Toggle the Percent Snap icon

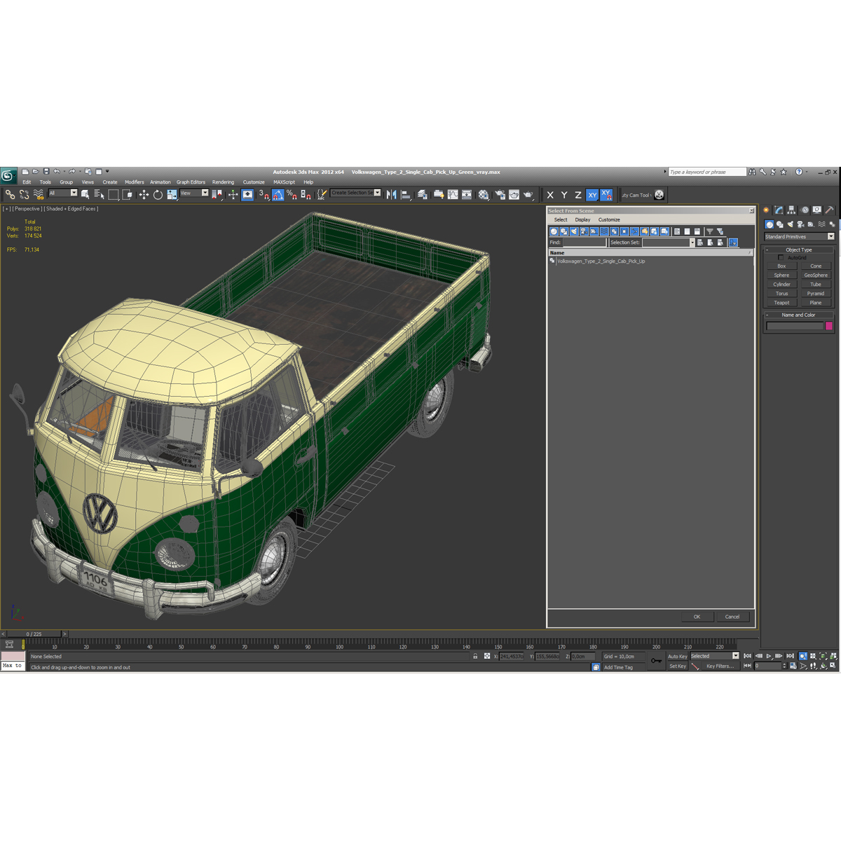point(292,194)
